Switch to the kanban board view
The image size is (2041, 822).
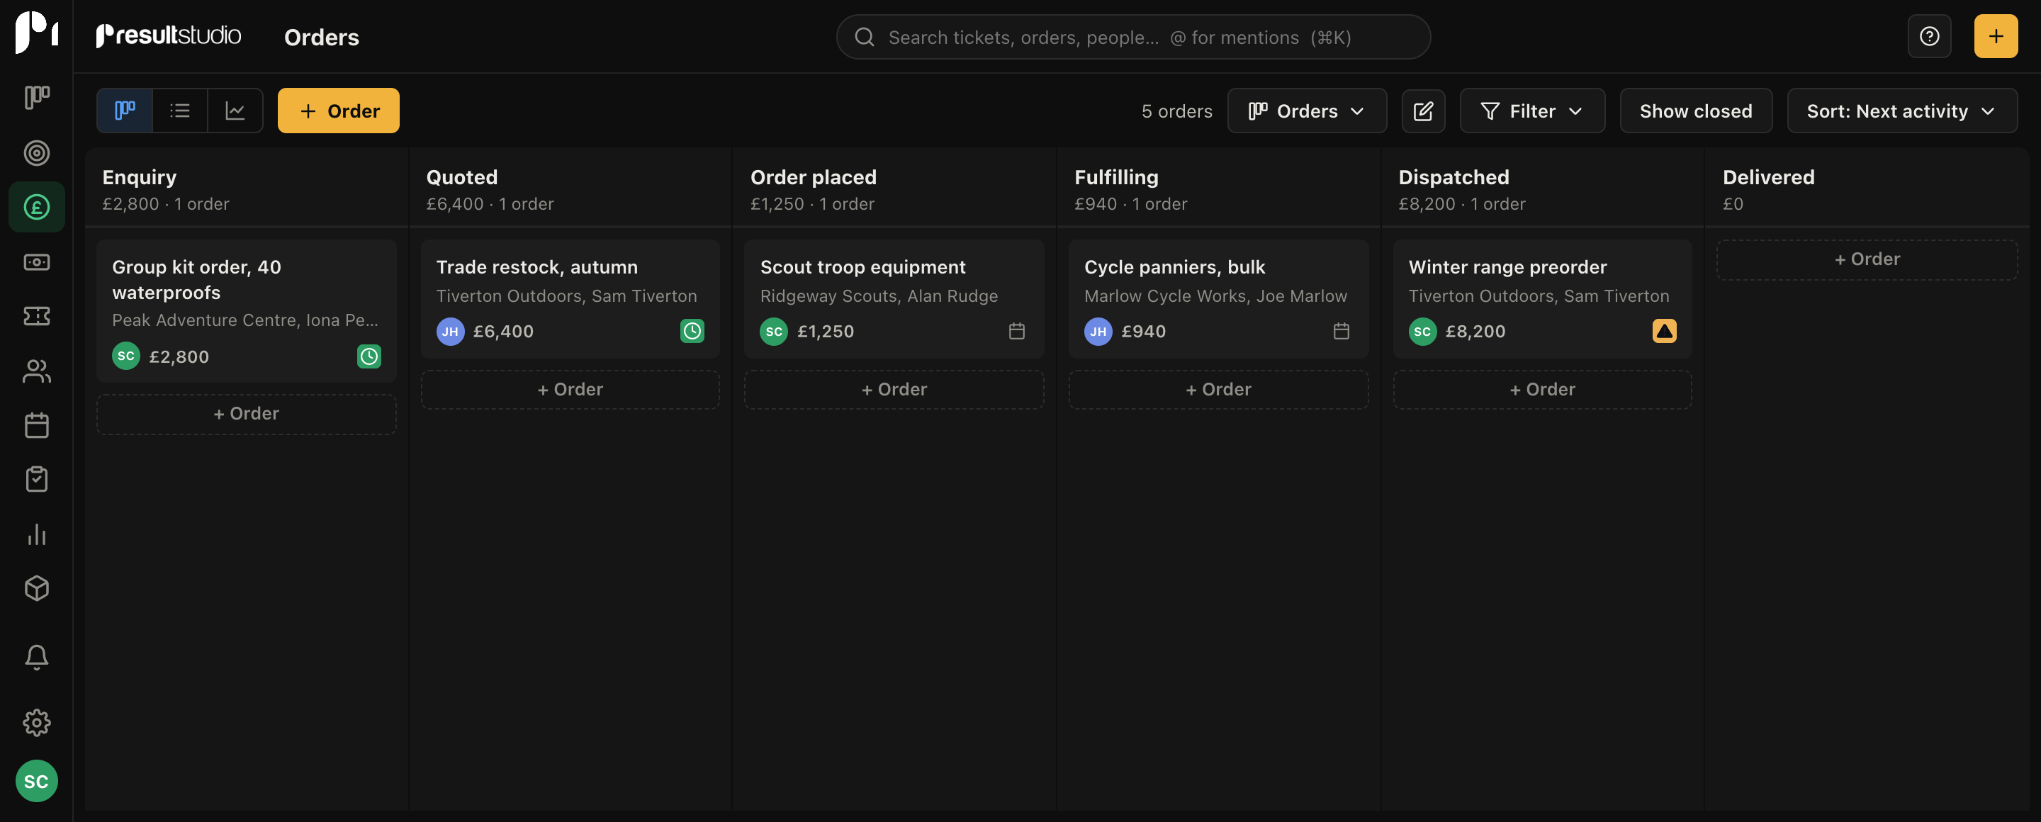tap(125, 111)
